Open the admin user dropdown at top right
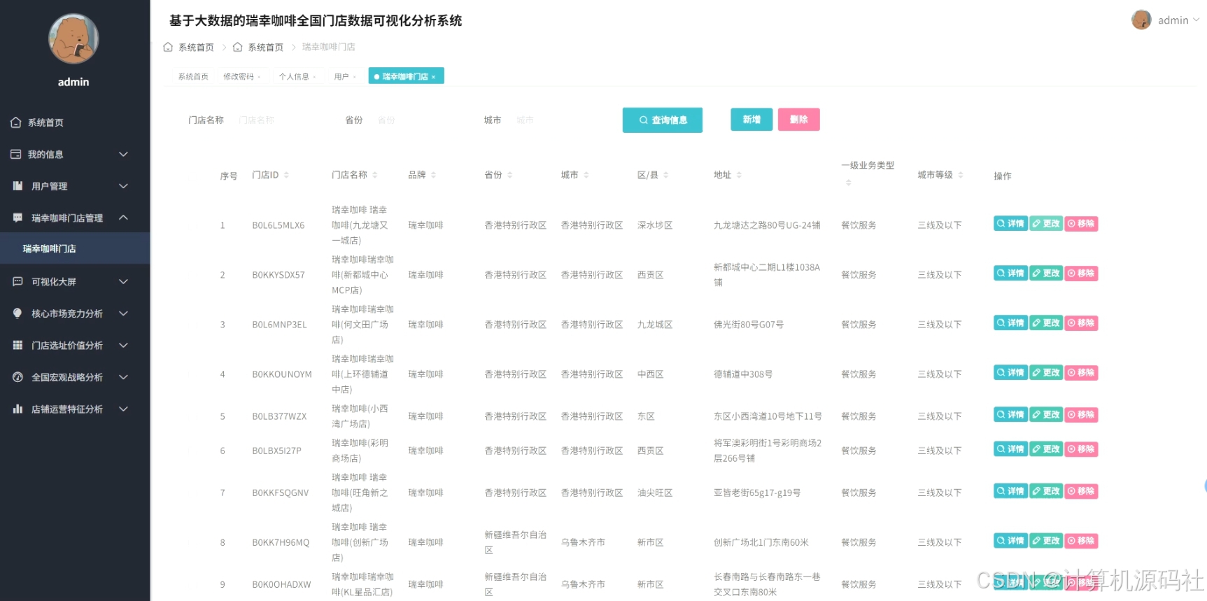This screenshot has height=601, width=1207. (x=1178, y=20)
